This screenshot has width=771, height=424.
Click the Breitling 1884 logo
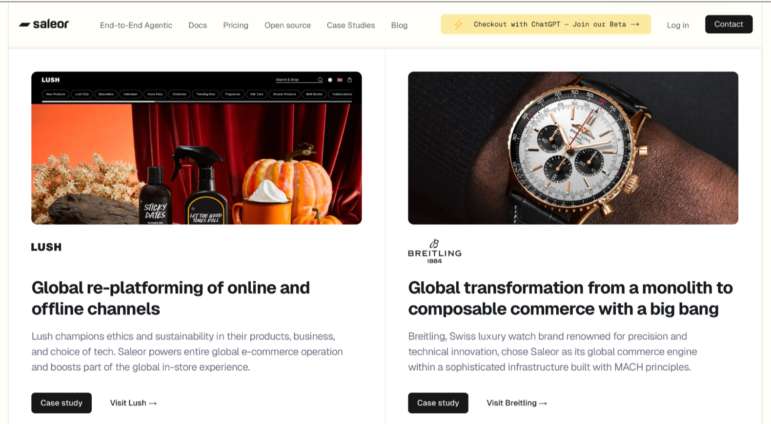(434, 252)
